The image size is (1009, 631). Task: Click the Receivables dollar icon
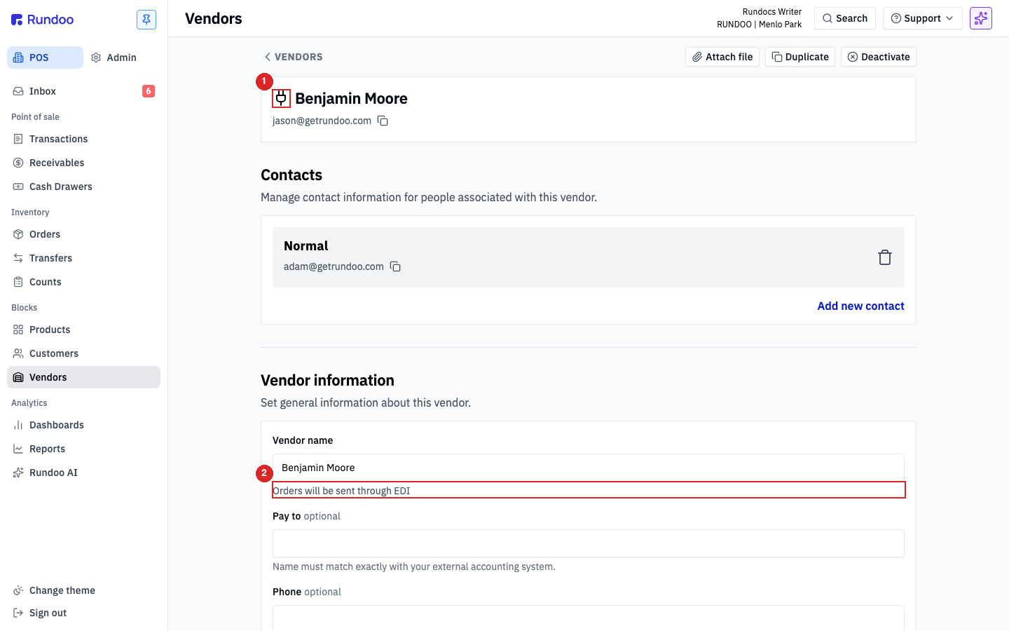[18, 163]
